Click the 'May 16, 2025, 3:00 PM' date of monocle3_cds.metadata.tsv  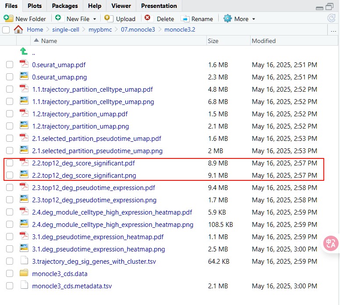[284, 286]
